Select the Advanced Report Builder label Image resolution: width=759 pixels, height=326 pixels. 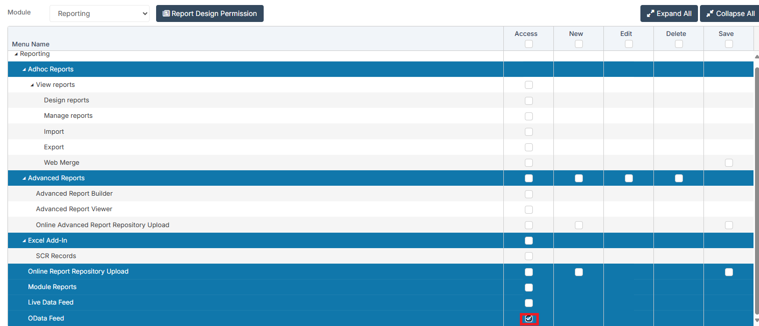(x=74, y=194)
